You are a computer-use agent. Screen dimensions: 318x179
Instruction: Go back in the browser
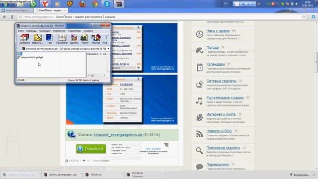(x=4, y=17)
